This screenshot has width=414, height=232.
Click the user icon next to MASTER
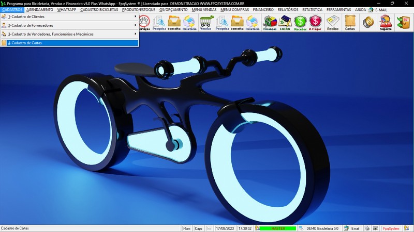[x=258, y=228]
